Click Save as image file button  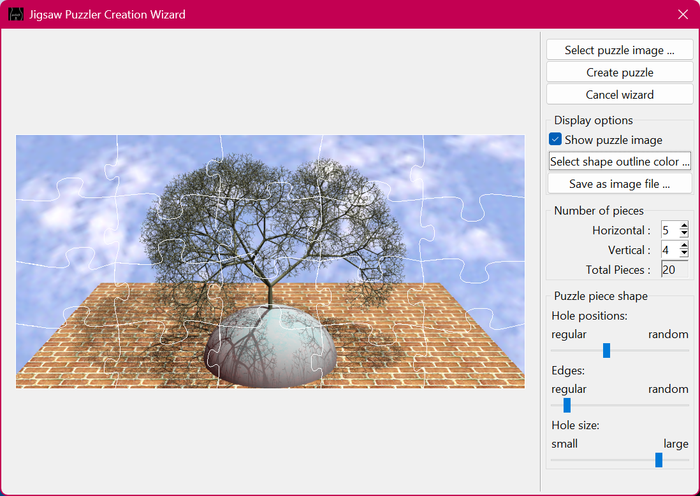click(619, 184)
